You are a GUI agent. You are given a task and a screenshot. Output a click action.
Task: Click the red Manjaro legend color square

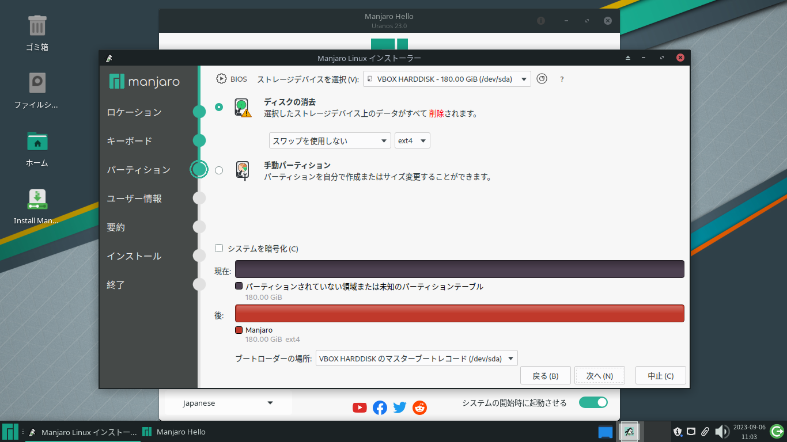pyautogui.click(x=239, y=330)
